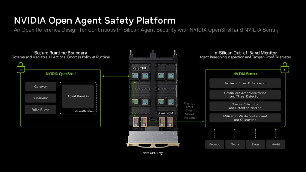Click the Secure Runtime Boundary heading
Image resolution: width=306 pixels, height=172 pixels.
[x=61, y=53]
